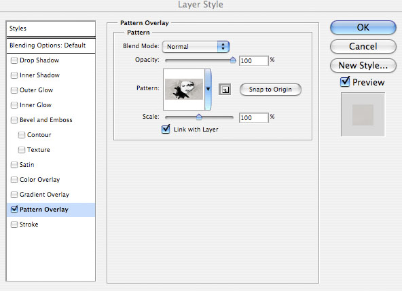Click the Cancel button

point(363,46)
